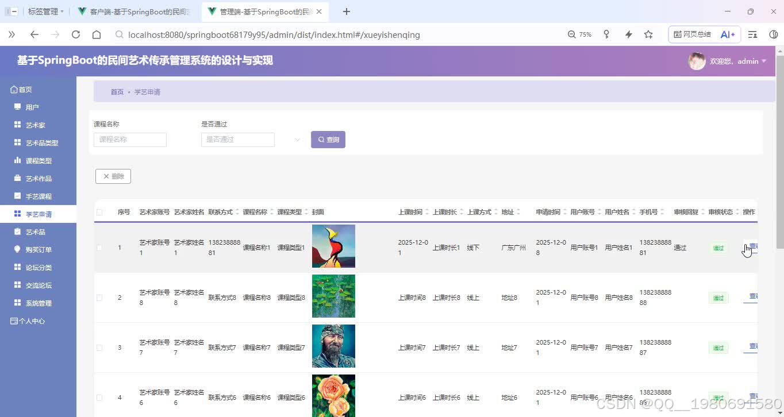The height and width of the screenshot is (417, 784).
Task: Check the checkbox for row 4
Action: tap(99, 397)
